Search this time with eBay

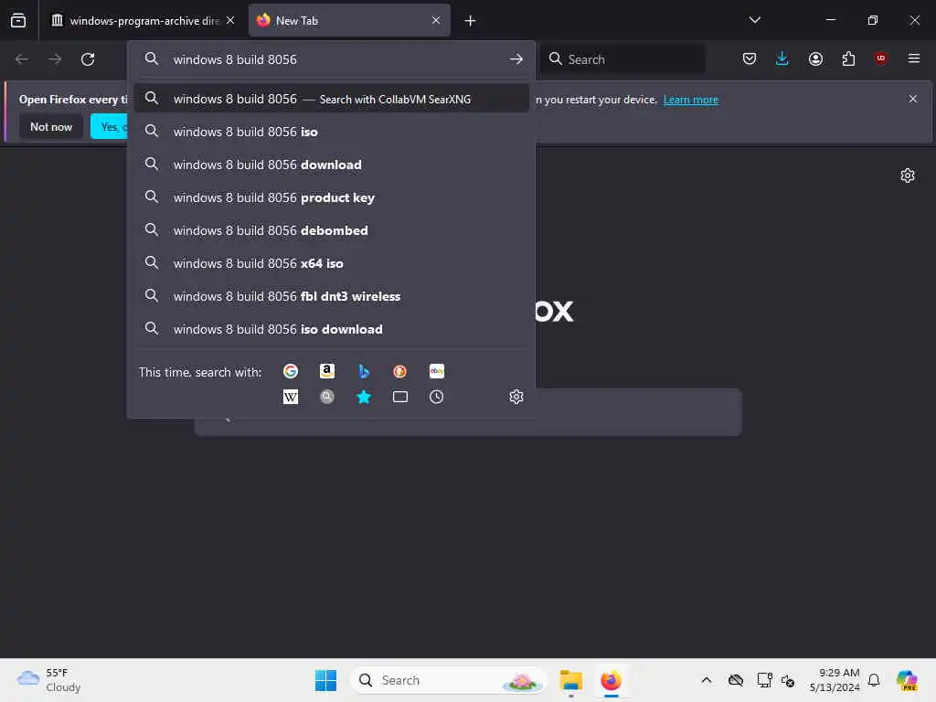click(x=436, y=371)
